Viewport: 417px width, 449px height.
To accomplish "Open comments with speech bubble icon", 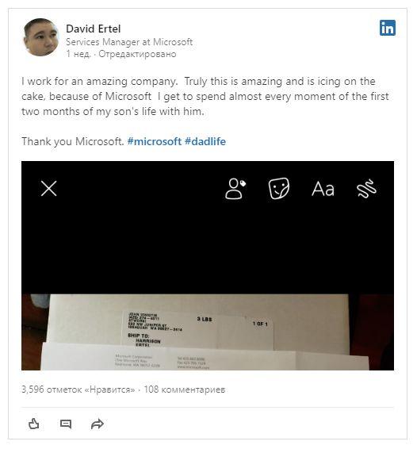I will pyautogui.click(x=66, y=424).
